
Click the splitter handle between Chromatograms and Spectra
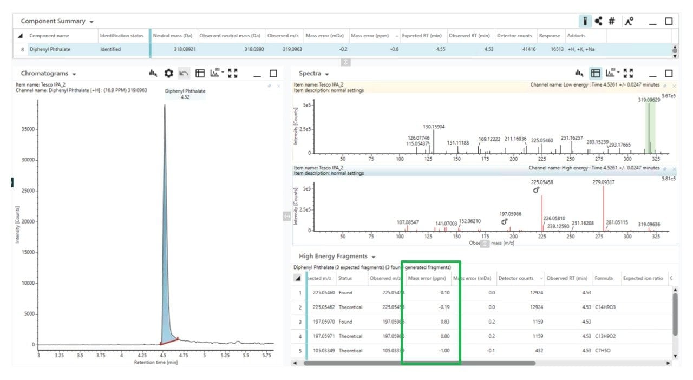pyautogui.click(x=287, y=216)
